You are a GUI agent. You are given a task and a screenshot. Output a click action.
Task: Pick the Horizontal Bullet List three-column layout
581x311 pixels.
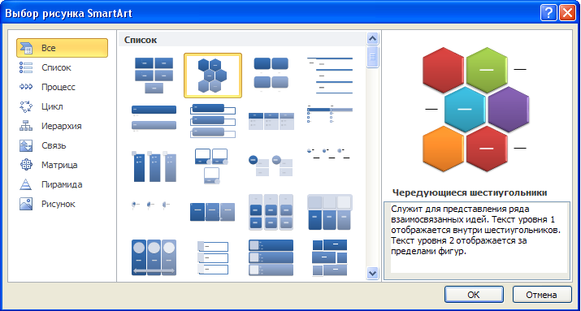(x=271, y=121)
